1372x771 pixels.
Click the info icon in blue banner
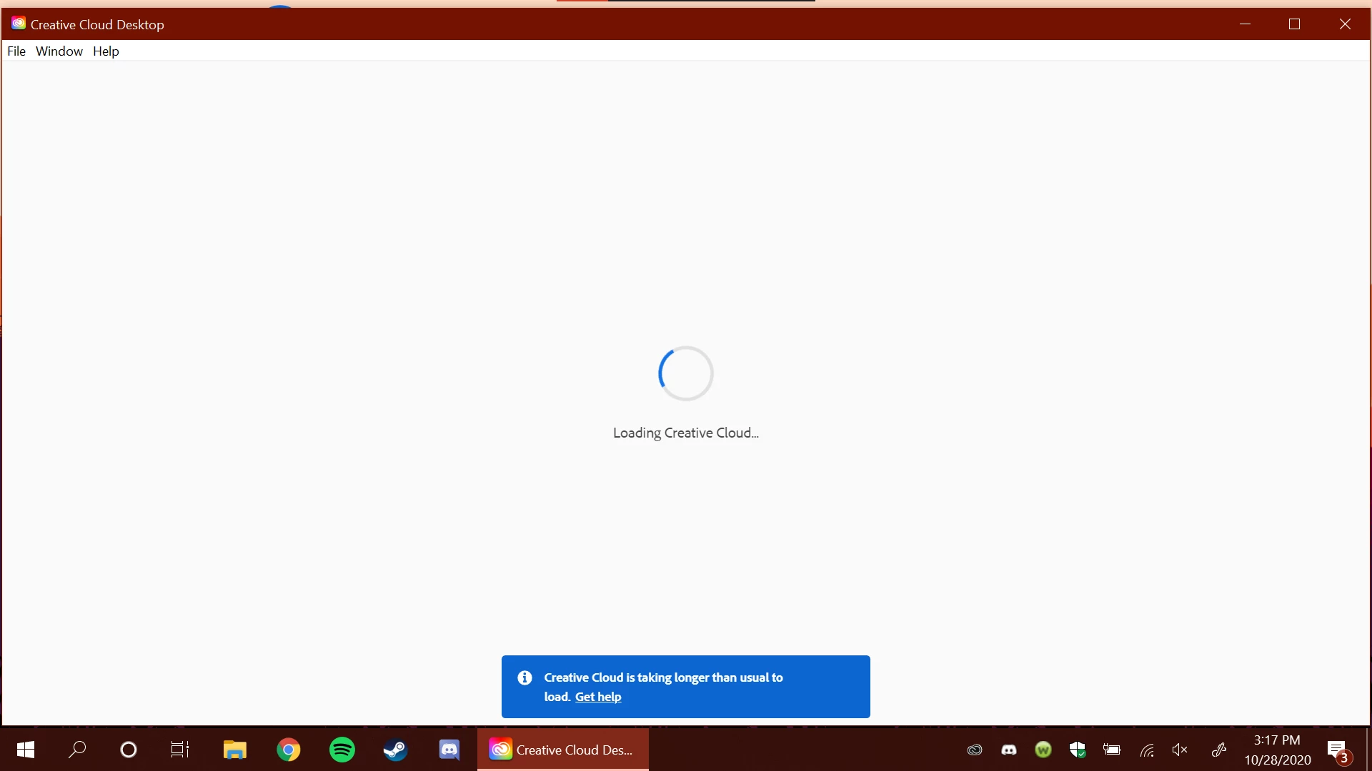[525, 677]
